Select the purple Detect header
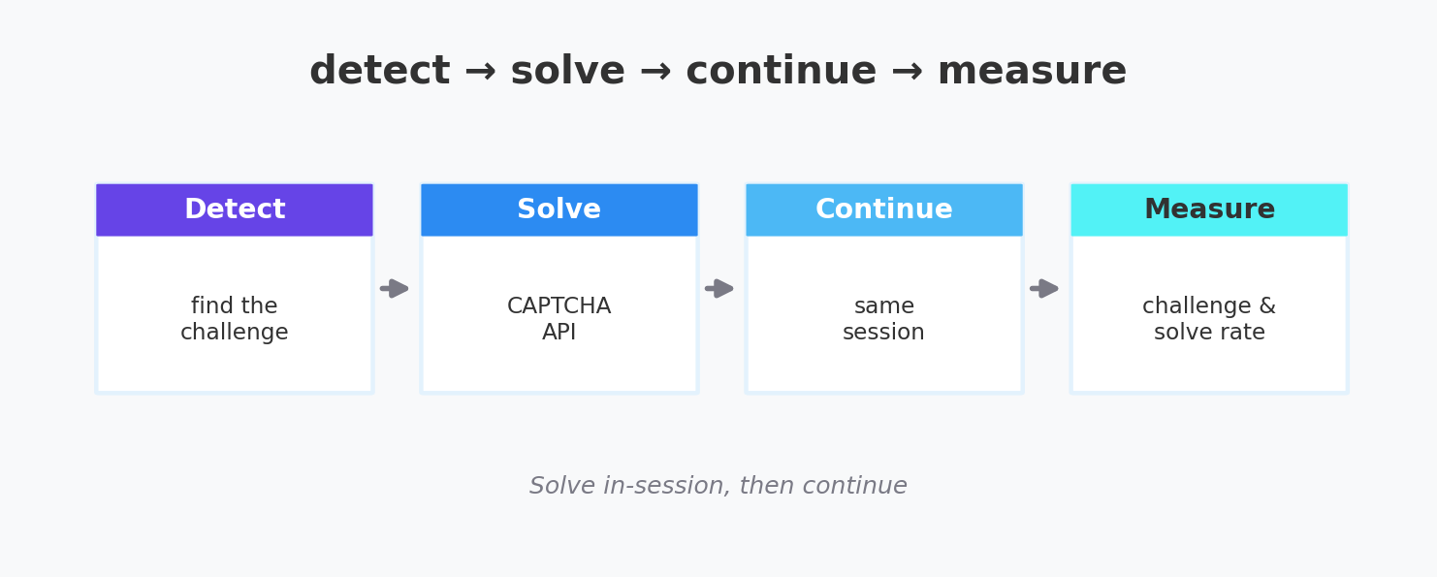 tap(235, 210)
